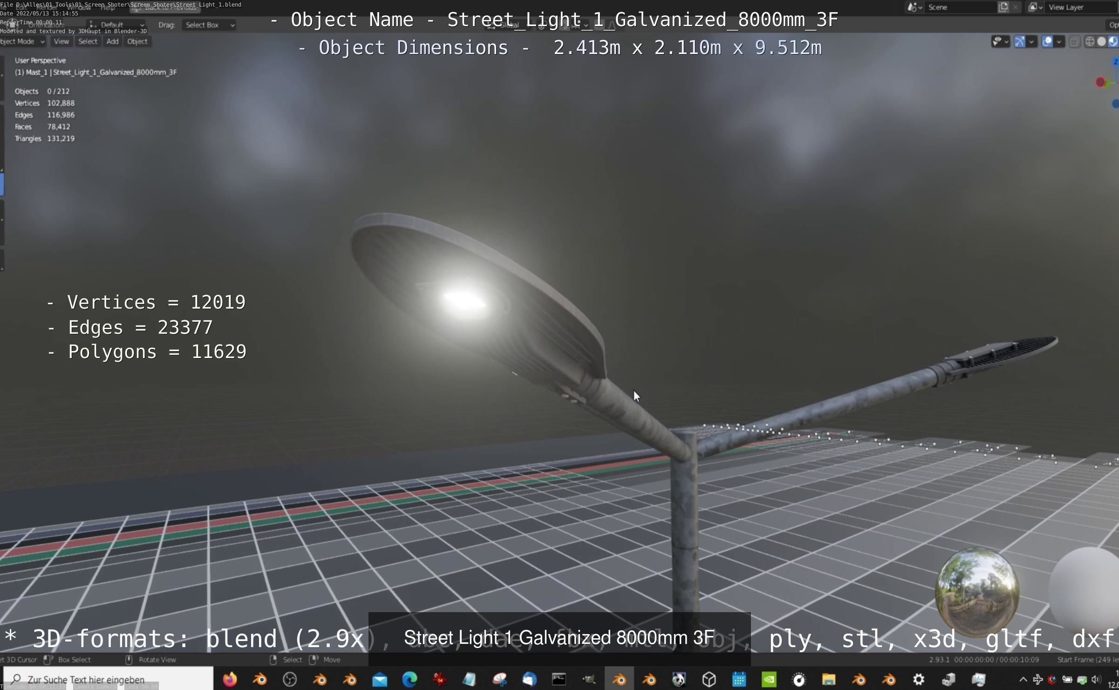Click the 'Move' status bar hint
This screenshot has height=690, width=1119.
332,660
